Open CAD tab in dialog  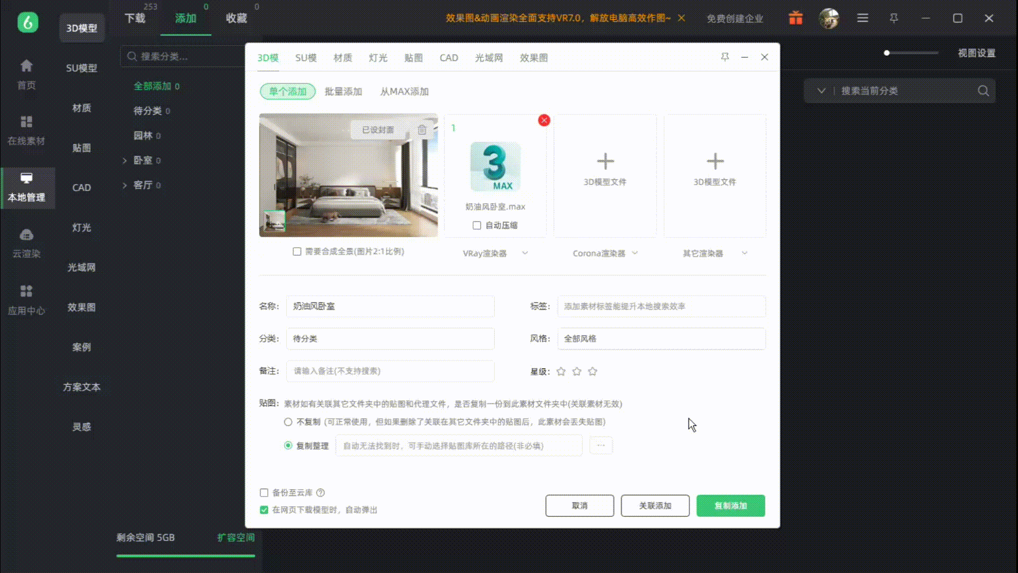[449, 58]
